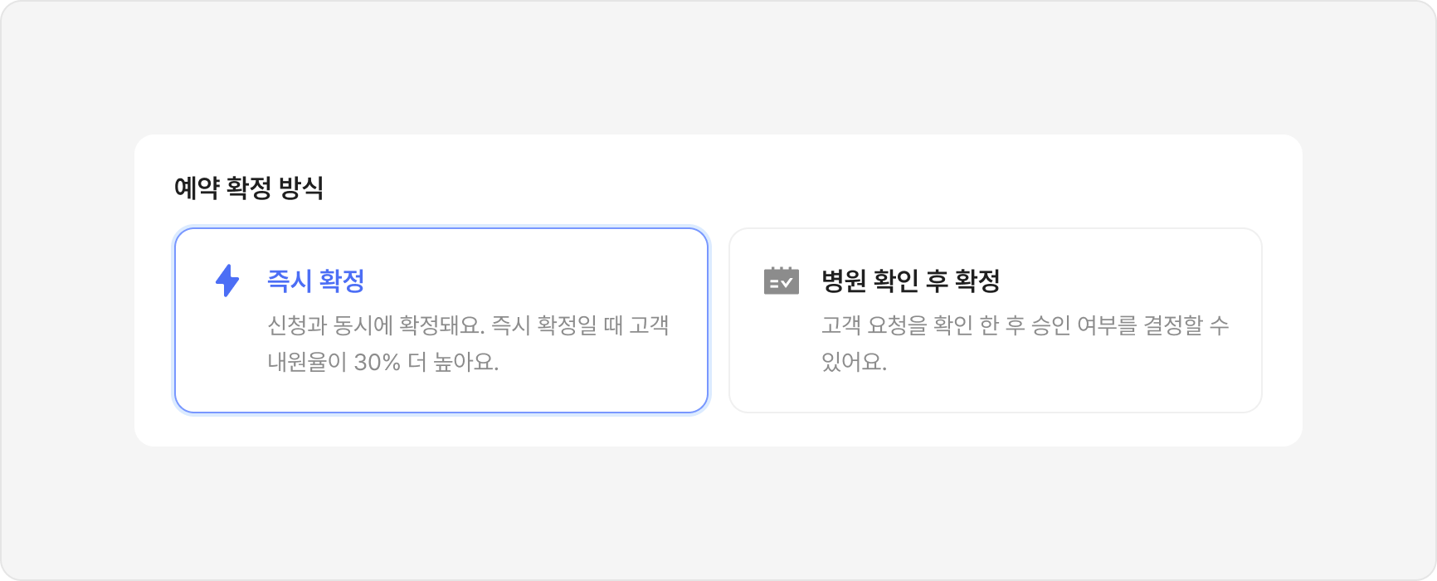Screen dimensions: 1437x581
Task: Click the gray calendar checkmark icon
Action: pos(781,281)
